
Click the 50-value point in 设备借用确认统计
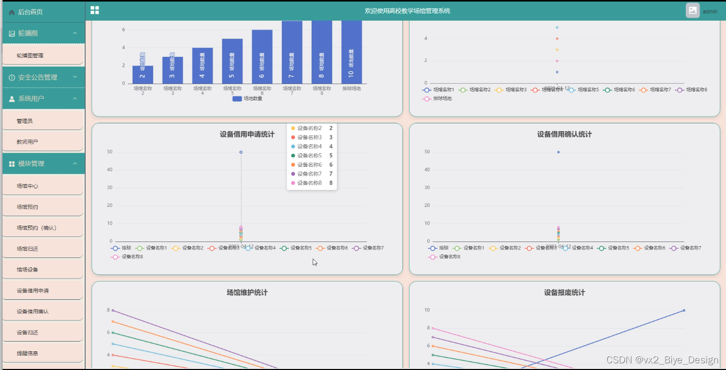[x=558, y=152]
